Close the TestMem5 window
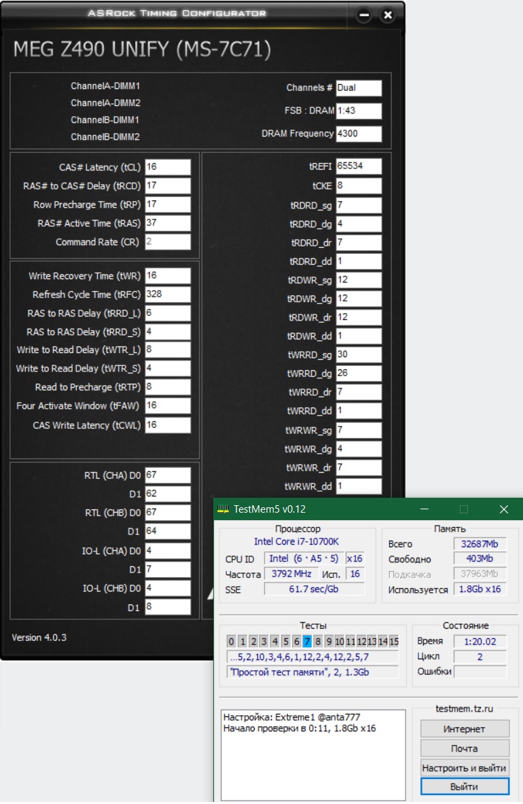This screenshot has height=804, width=523. click(x=503, y=509)
